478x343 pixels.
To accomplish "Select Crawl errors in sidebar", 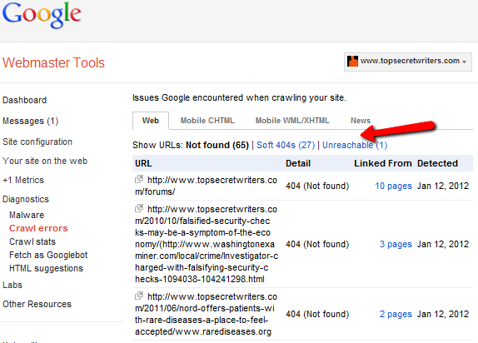I will pos(38,228).
